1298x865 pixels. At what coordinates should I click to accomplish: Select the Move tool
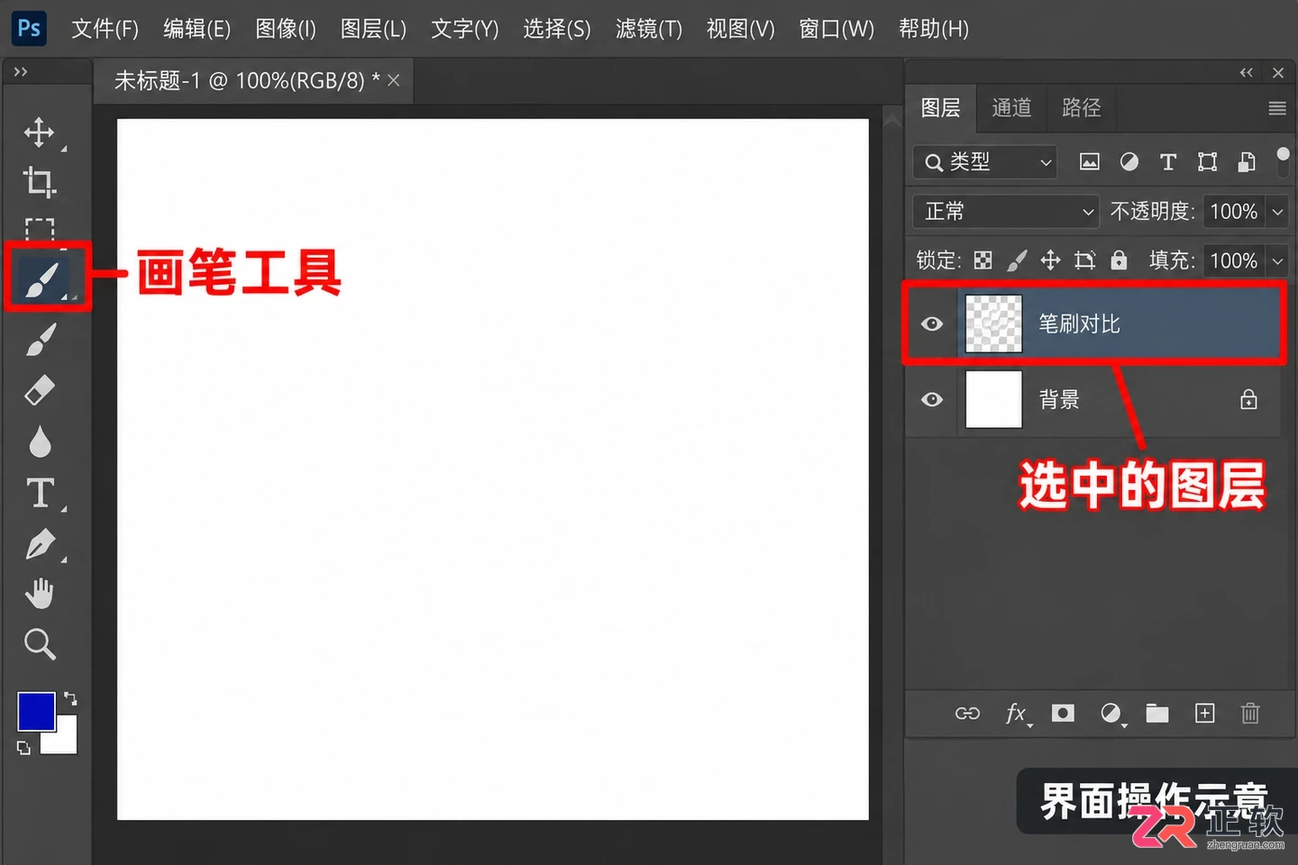[39, 132]
